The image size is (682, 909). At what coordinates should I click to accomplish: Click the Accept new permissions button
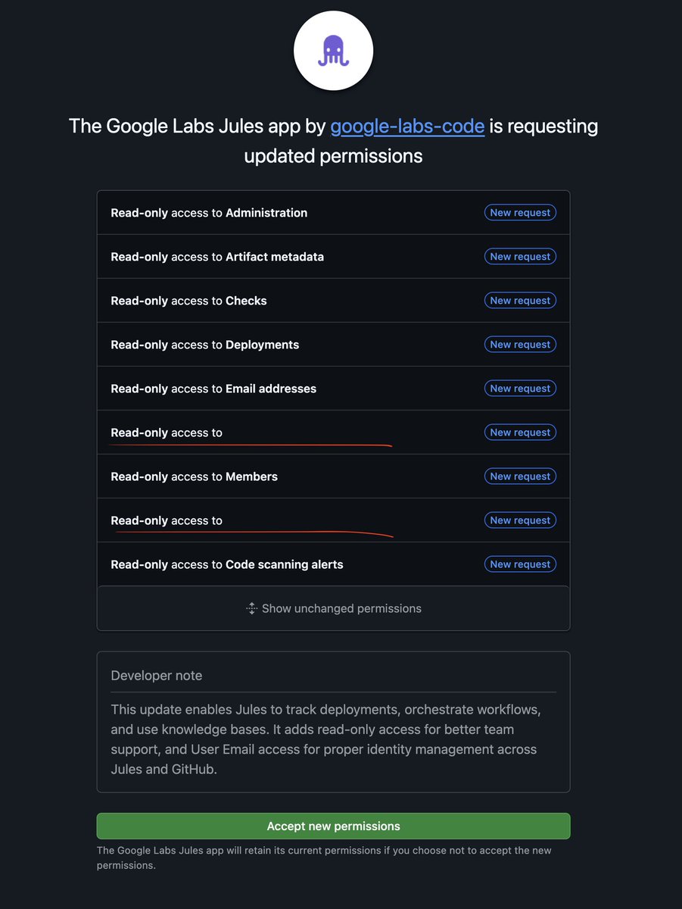(333, 826)
